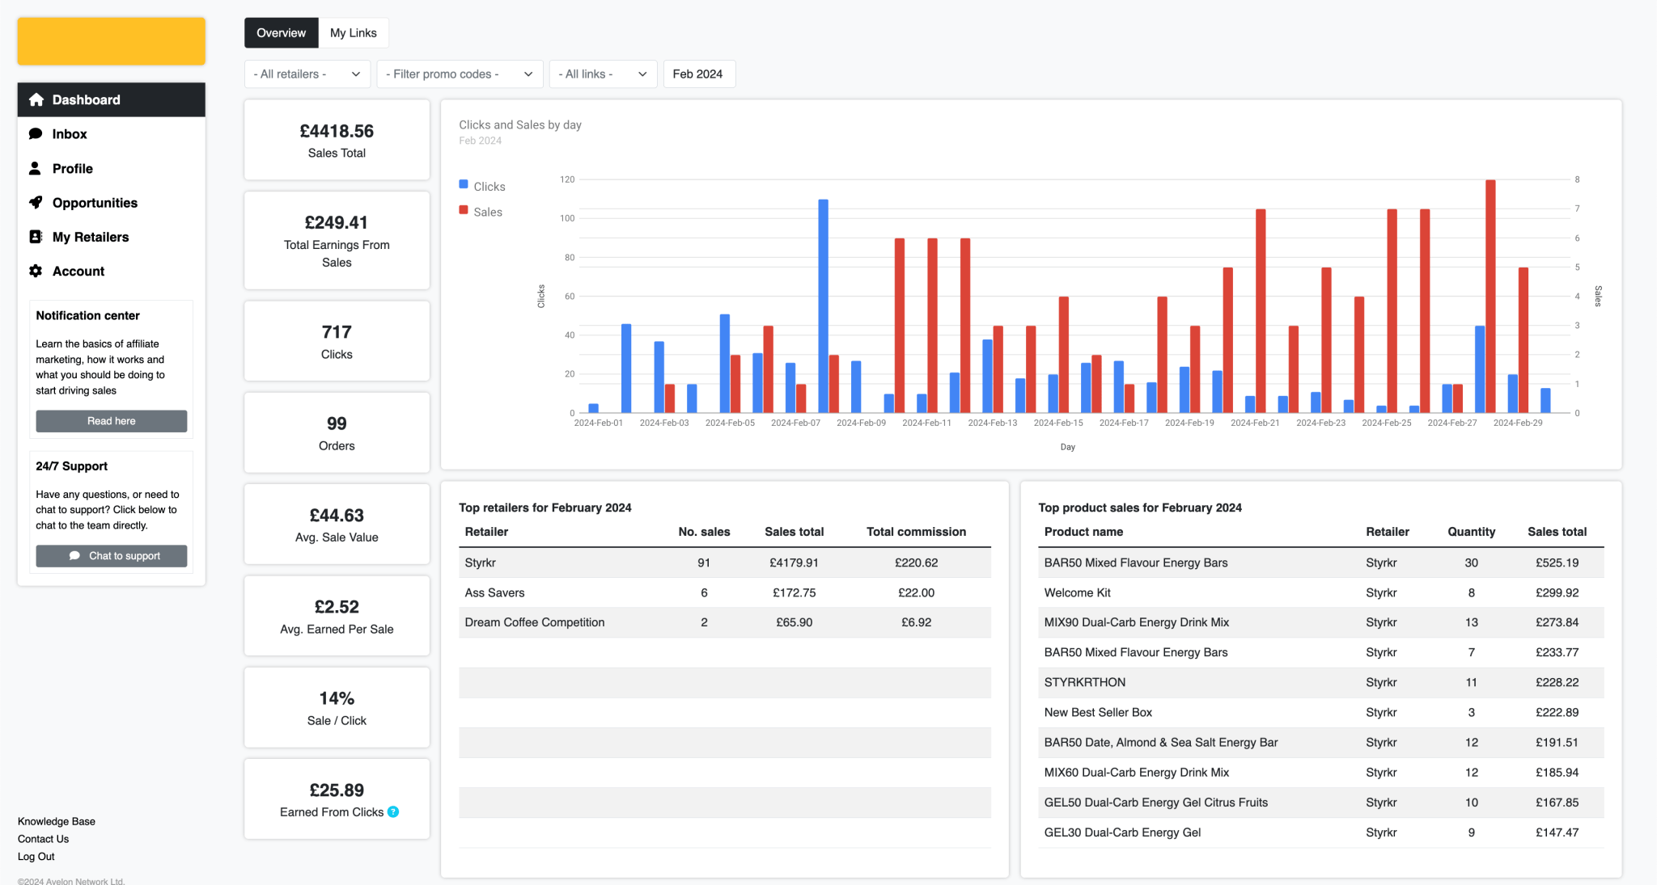Image resolution: width=1657 pixels, height=885 pixels.
Task: Toggle the Clicks series in the chart legend
Action: [x=489, y=187]
